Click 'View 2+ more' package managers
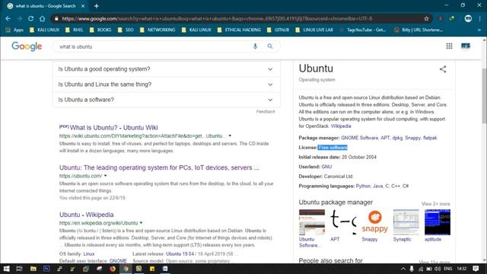Viewport: 487px width, 274px height. pos(436,204)
